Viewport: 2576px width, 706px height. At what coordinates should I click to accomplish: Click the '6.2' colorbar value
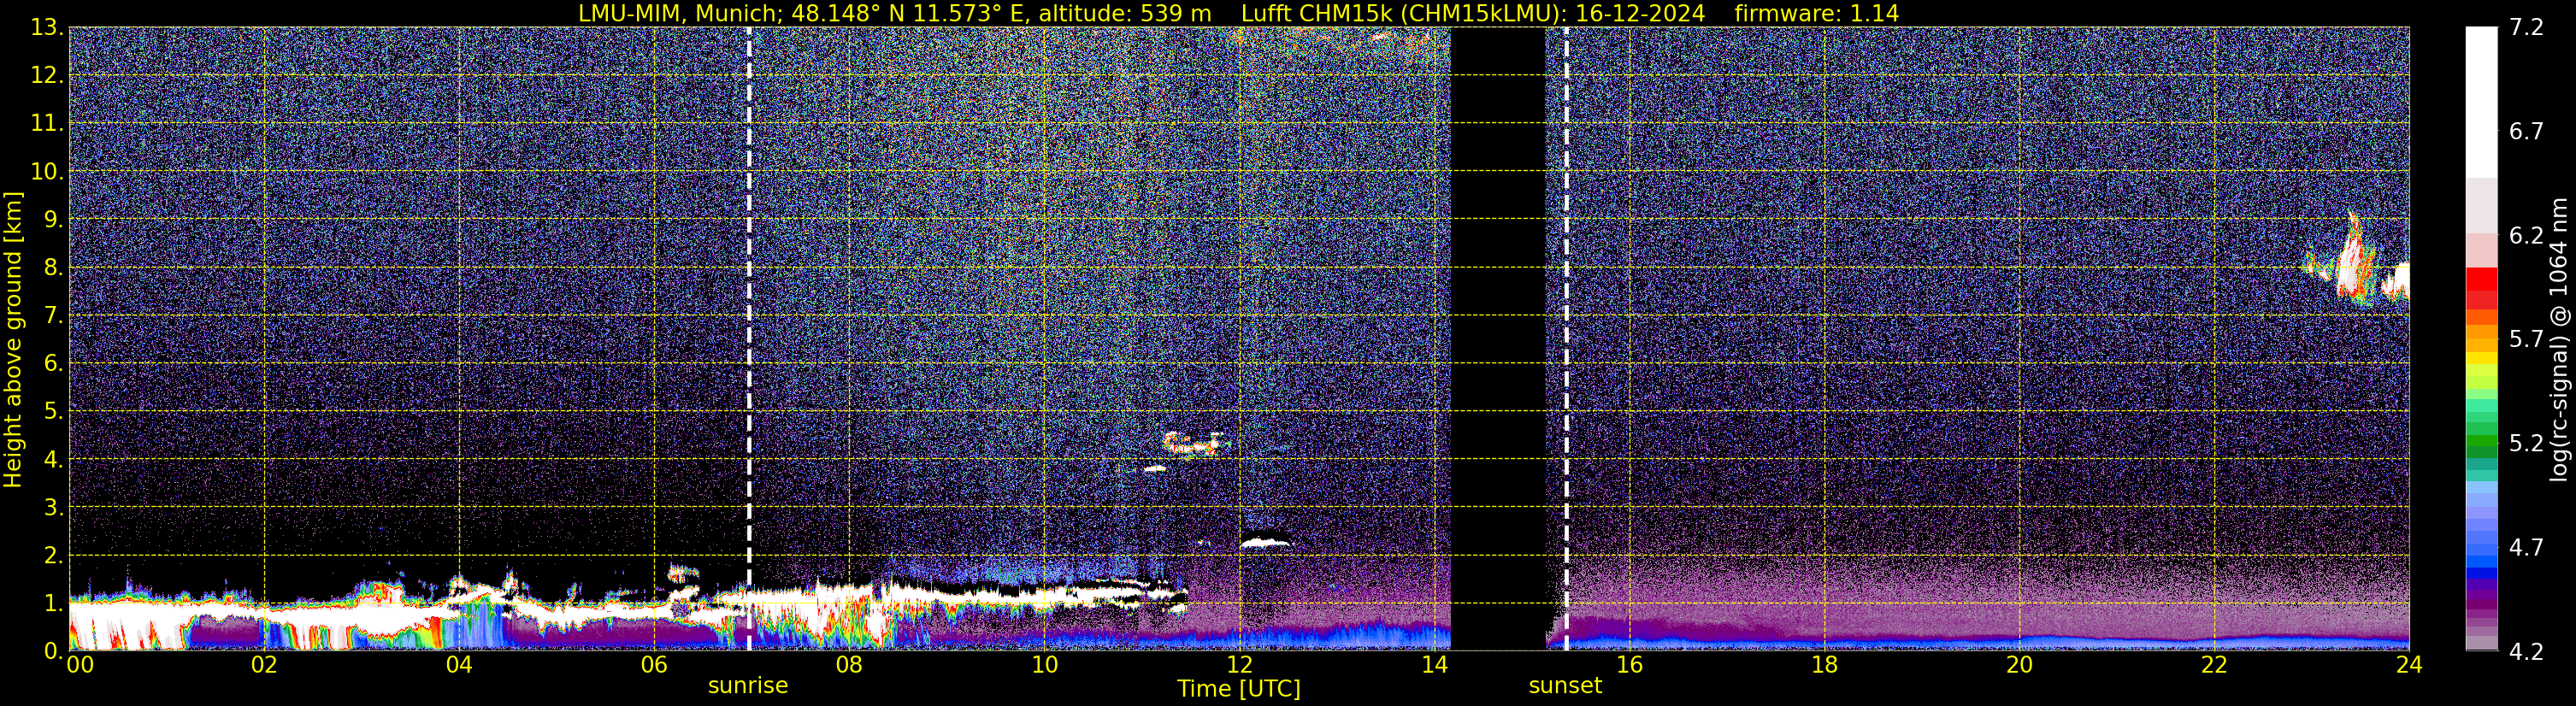[x=2526, y=236]
